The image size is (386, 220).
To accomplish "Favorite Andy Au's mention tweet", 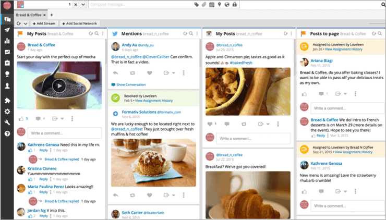I will tap(149, 74).
